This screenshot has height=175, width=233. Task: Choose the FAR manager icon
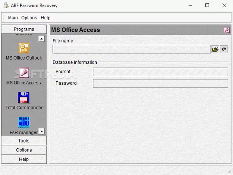click(24, 123)
